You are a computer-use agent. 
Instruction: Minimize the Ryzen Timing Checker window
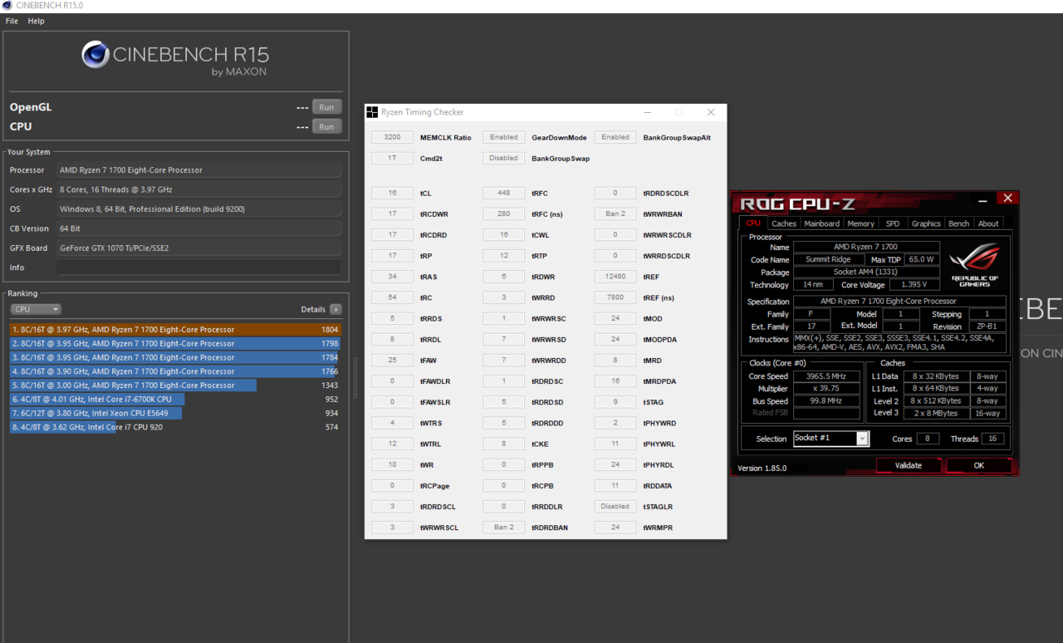pos(647,112)
